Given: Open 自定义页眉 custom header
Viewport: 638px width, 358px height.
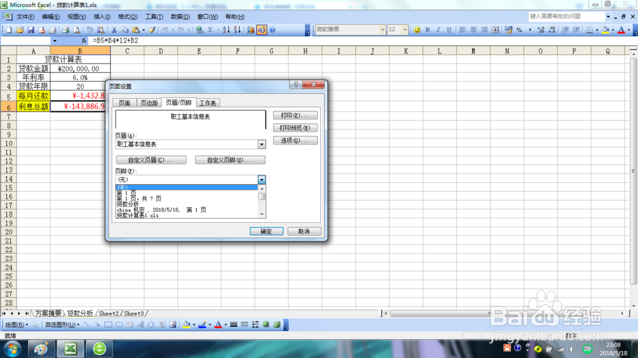Looking at the screenshot, I should (x=151, y=160).
